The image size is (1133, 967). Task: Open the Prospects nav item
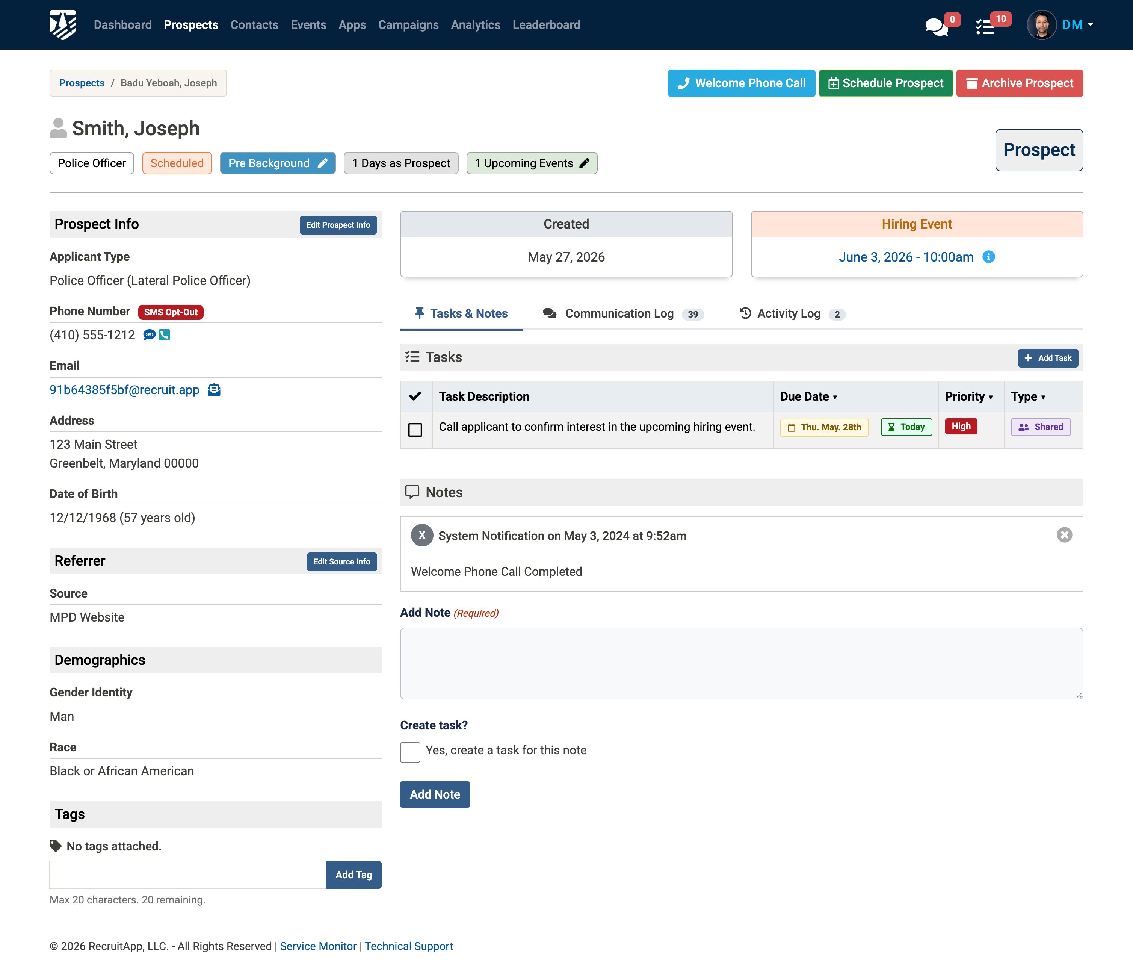(191, 24)
